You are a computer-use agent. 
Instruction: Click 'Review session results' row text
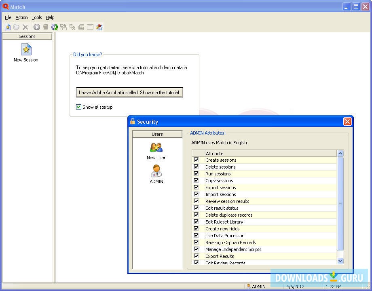[227, 201]
